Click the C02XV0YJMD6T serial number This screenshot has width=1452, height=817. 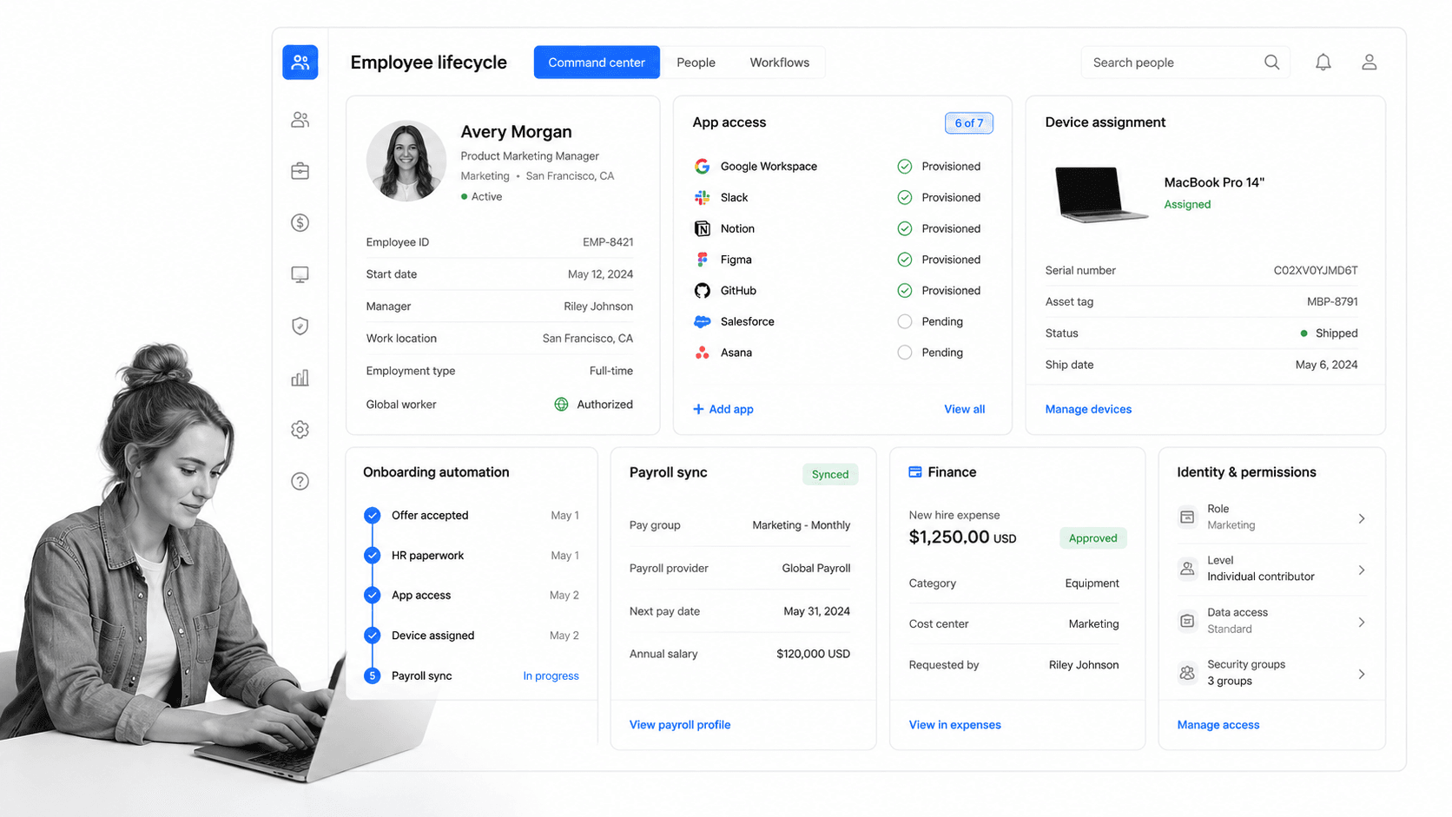(x=1316, y=271)
